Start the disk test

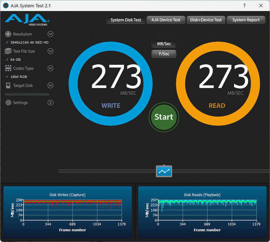tap(164, 117)
